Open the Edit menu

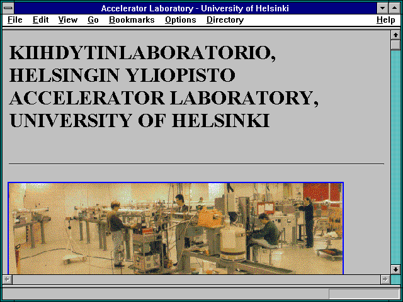point(40,20)
